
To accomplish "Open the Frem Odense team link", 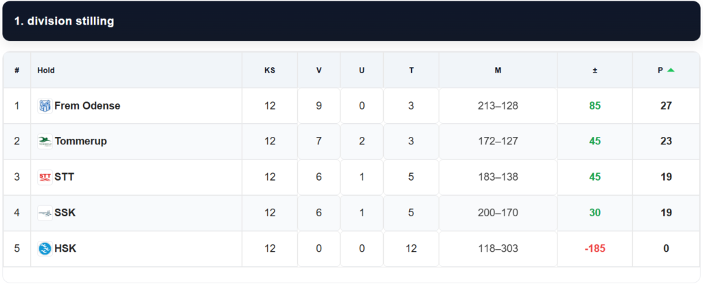I will 87,106.
